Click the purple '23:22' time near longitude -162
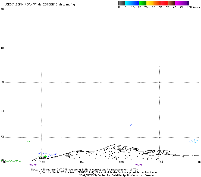Screen dimensions: 201x177 point(33,165)
